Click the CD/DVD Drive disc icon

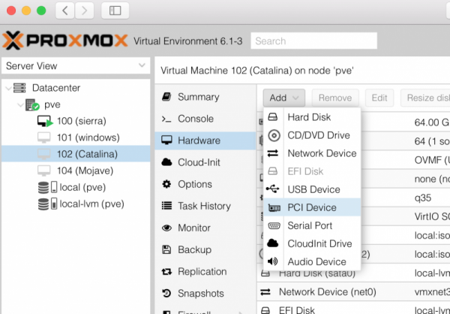[274, 135]
